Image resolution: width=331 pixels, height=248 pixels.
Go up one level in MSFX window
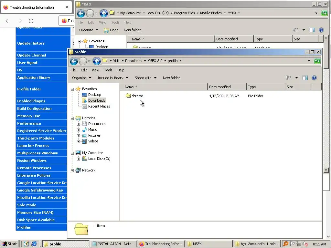point(104,13)
